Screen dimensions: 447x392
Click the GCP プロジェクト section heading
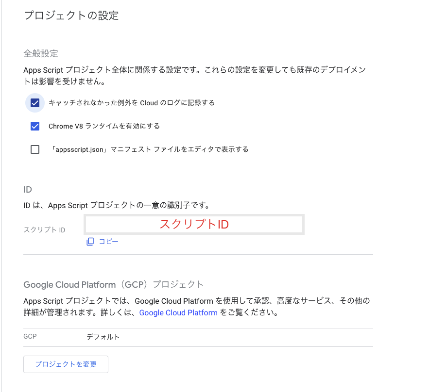114,285
